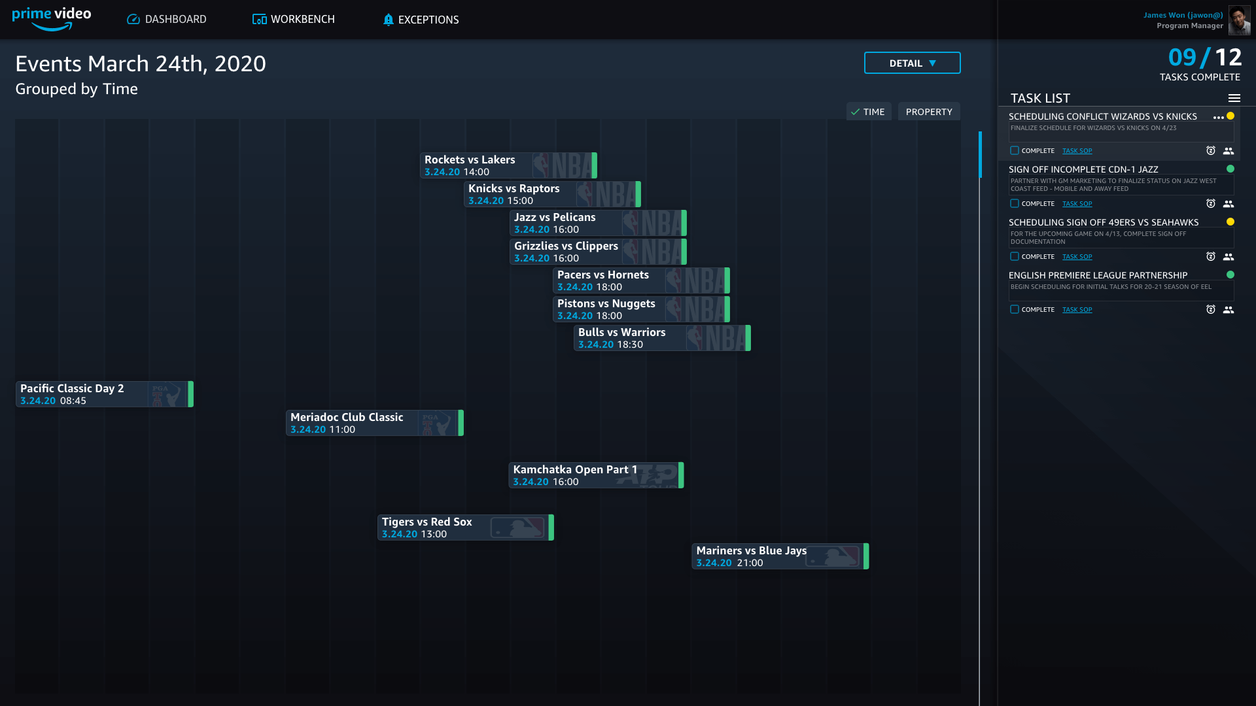This screenshot has width=1256, height=706.
Task: Mark Sign Off Incomplete CDN-1 Jazz complete
Action: click(x=1014, y=203)
